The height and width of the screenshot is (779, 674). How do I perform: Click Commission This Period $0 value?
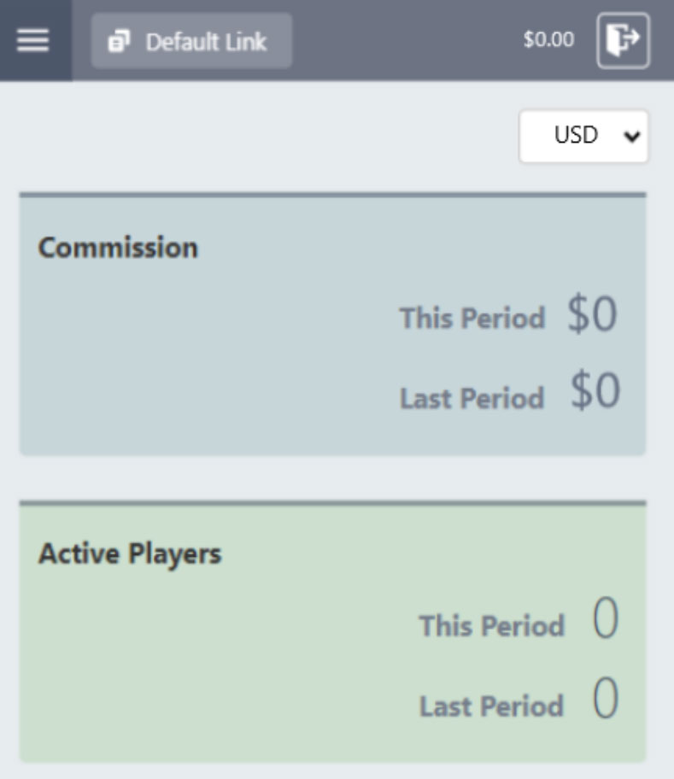pyautogui.click(x=592, y=316)
